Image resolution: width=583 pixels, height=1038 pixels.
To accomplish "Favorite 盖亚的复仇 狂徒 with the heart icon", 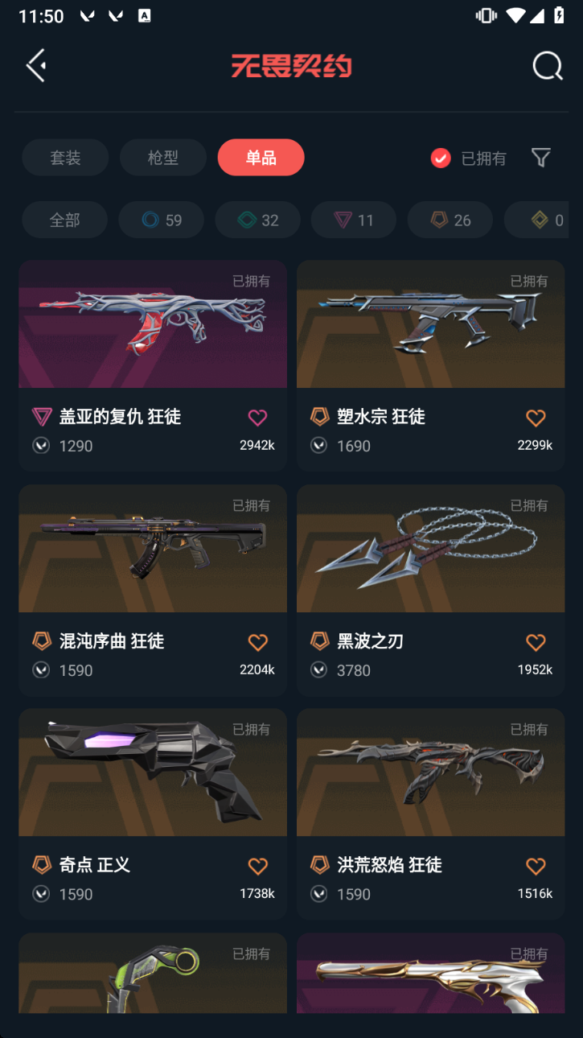I will 257,417.
